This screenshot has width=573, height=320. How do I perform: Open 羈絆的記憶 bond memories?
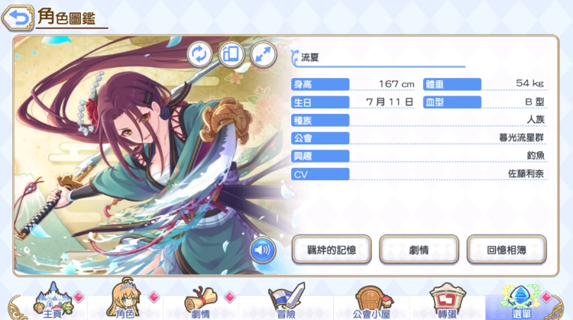[x=332, y=250]
